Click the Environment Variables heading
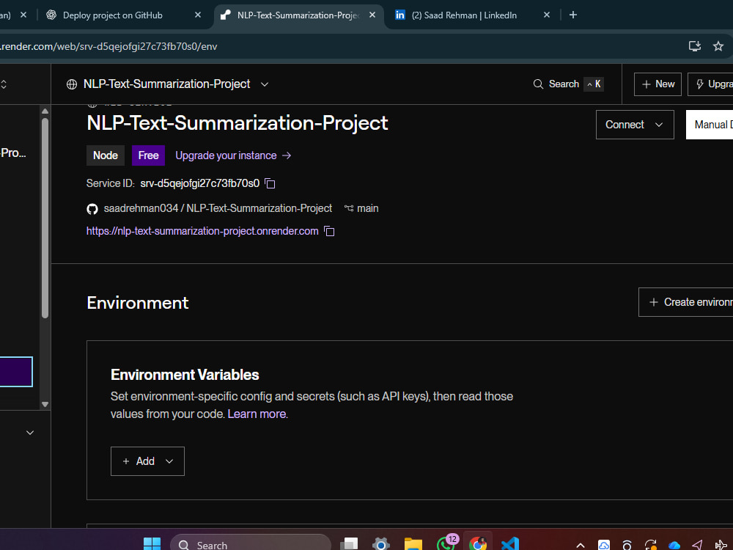This screenshot has height=550, width=733. pyautogui.click(x=185, y=375)
